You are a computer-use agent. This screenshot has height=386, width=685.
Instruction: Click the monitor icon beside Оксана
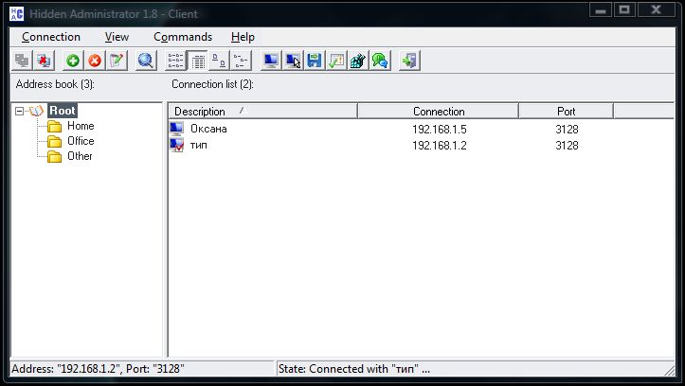click(176, 129)
